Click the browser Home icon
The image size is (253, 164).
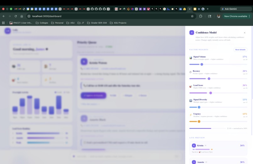(22, 16)
